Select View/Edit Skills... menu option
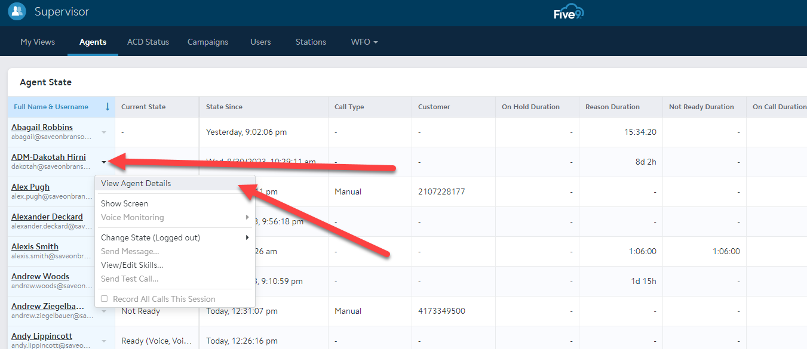The width and height of the screenshot is (807, 349). coord(132,265)
